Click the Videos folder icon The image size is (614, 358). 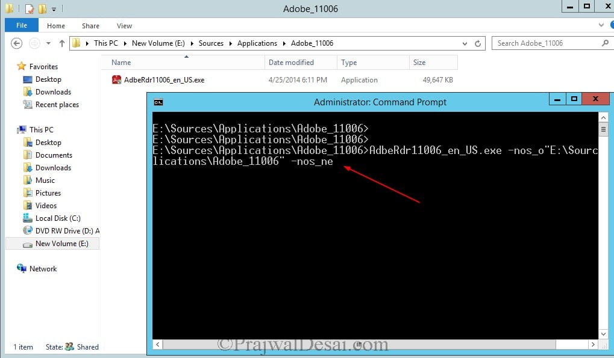pos(27,205)
